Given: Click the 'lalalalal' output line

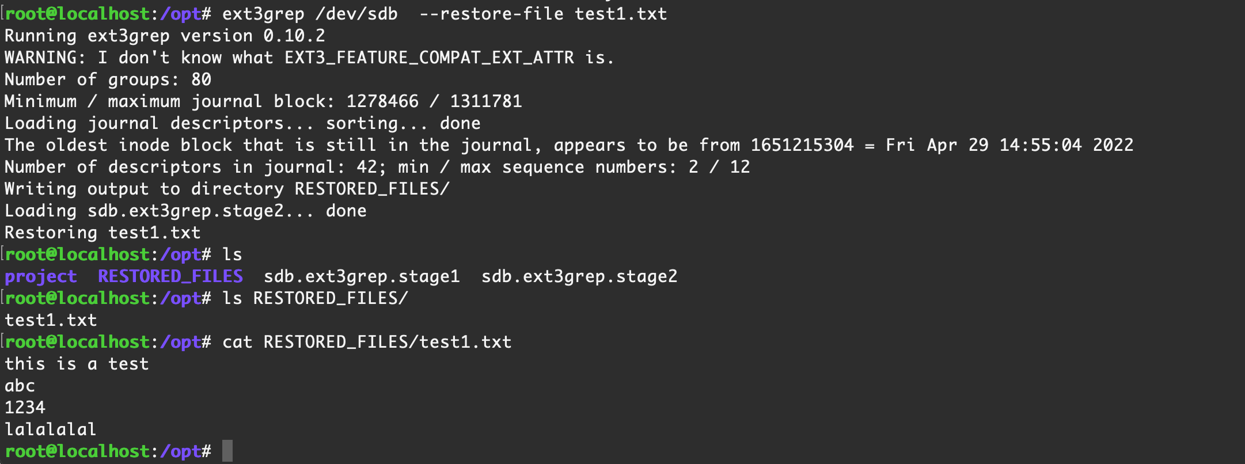Looking at the screenshot, I should (51, 429).
